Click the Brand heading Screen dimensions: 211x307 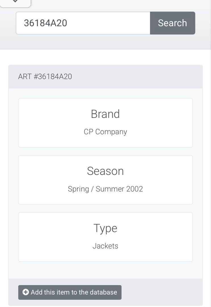coord(105,114)
